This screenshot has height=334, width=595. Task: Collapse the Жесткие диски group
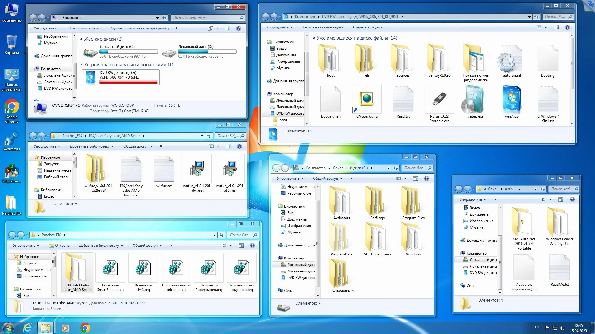pyautogui.click(x=82, y=39)
